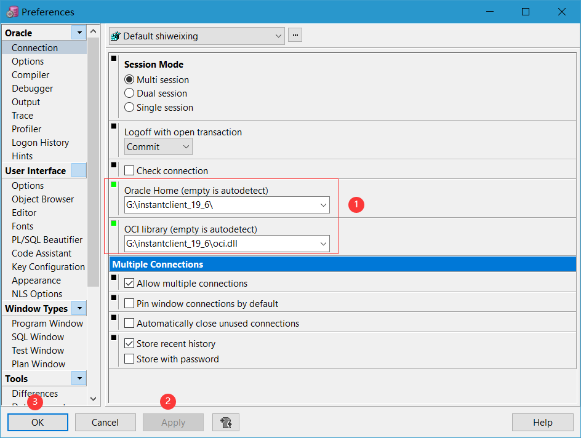The image size is (581, 438).
Task: Open the Oracle Home path dropdown arrow
Action: (323, 205)
